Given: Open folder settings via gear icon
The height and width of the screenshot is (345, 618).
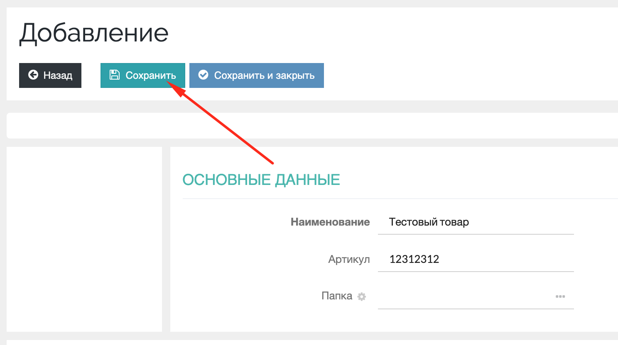Looking at the screenshot, I should 362,297.
